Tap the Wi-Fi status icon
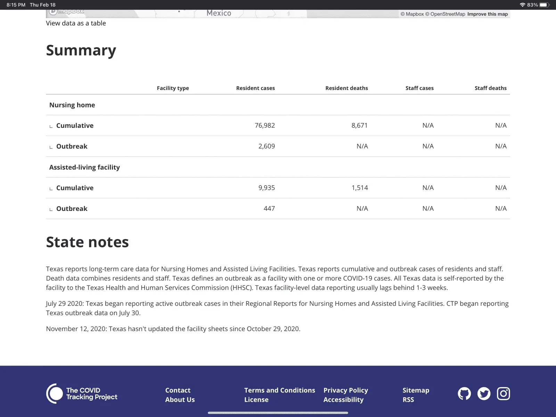556x417 pixels. coord(522,5)
